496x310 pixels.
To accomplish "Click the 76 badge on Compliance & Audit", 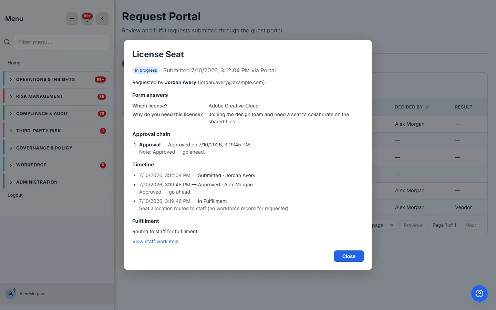I will click(102, 114).
